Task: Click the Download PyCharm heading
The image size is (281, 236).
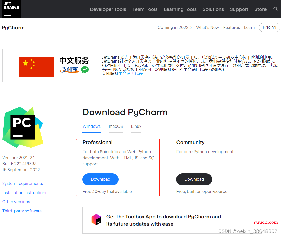Action: pos(125,112)
